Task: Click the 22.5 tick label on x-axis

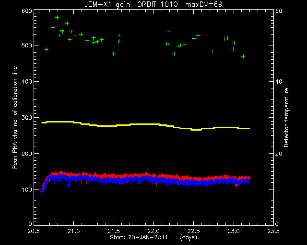Action: (x=193, y=231)
